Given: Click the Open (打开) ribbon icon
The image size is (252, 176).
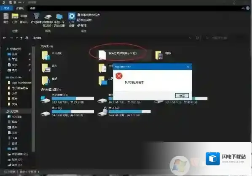Looking at the screenshot, I should [x=15, y=18].
